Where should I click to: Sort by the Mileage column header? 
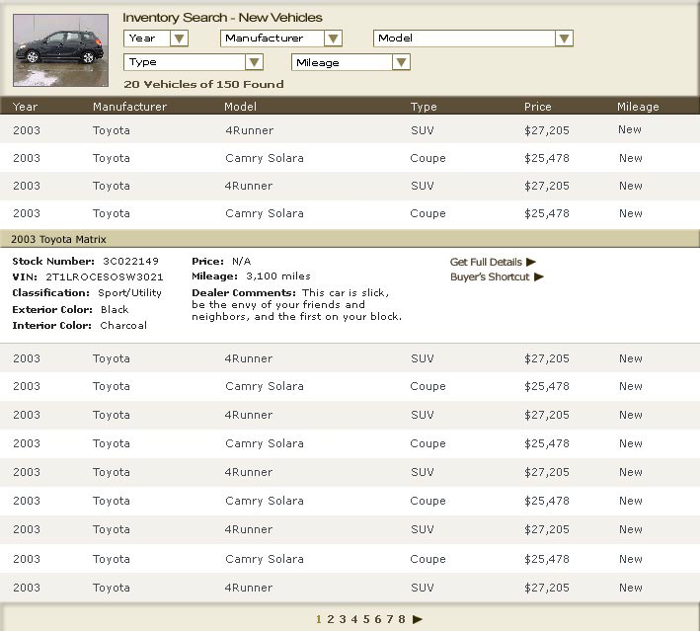[x=638, y=107]
